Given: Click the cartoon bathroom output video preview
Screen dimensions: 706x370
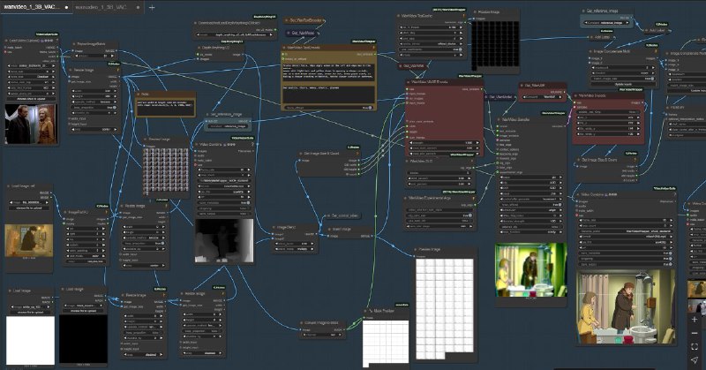Looking at the screenshot, I should (626, 306).
